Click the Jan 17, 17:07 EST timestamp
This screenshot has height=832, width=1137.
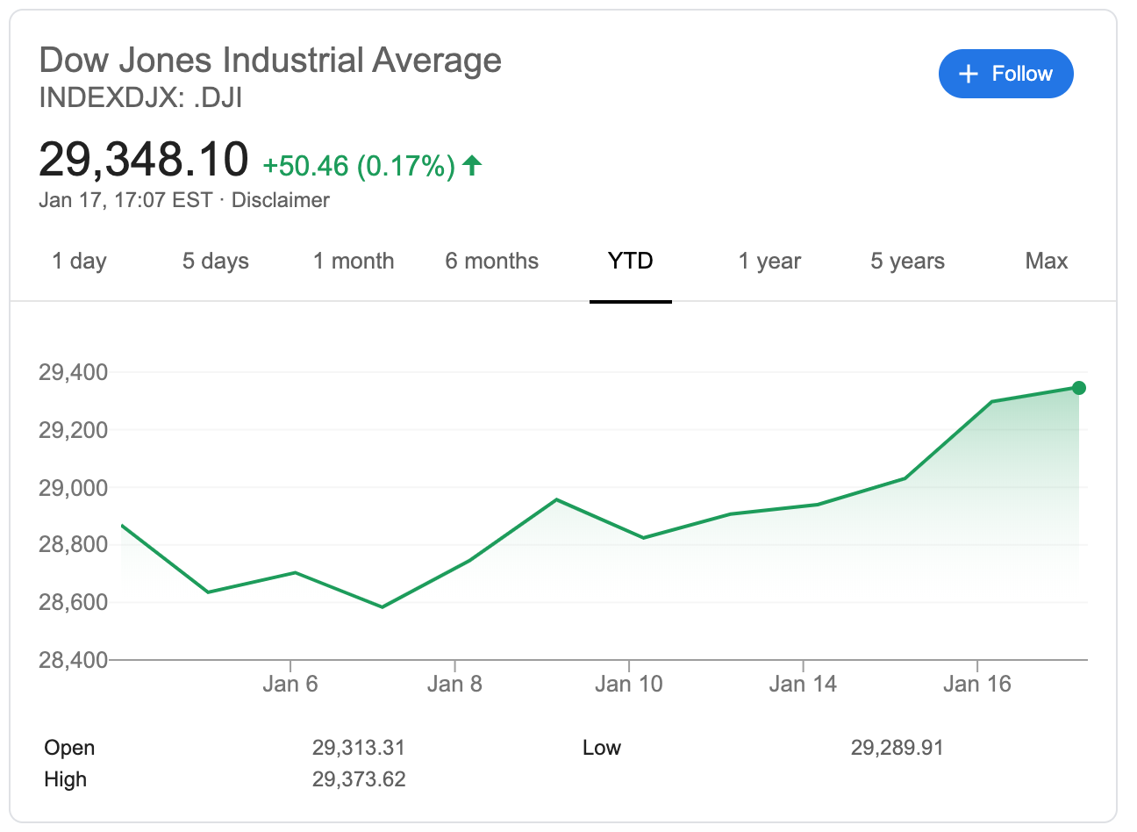coord(125,200)
